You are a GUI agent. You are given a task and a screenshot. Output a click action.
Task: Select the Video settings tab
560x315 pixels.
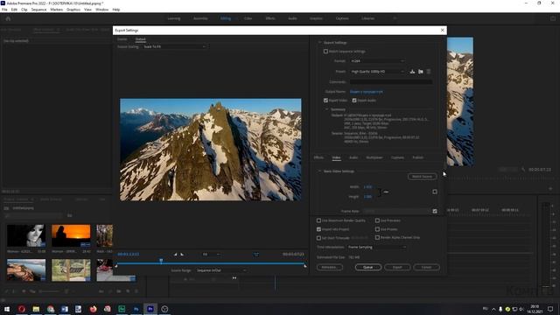336,157
